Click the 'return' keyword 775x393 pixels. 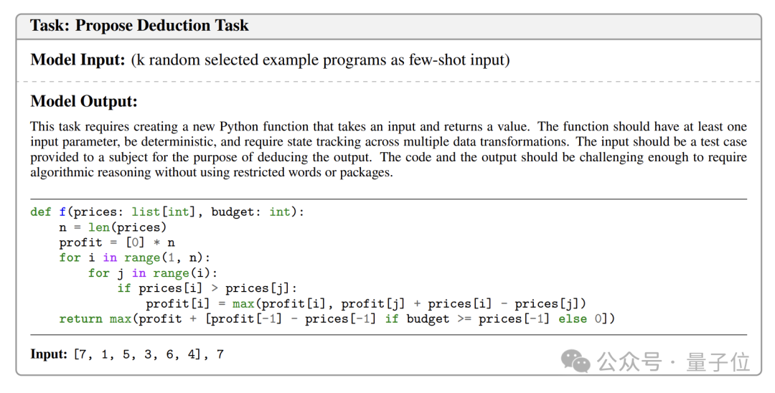[x=80, y=319]
